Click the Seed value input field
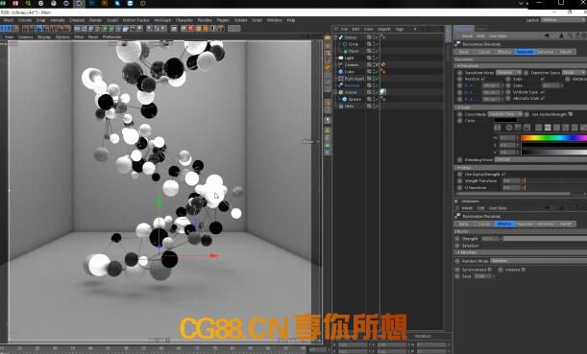Image resolution: width=587 pixels, height=354 pixels. pyautogui.click(x=482, y=276)
